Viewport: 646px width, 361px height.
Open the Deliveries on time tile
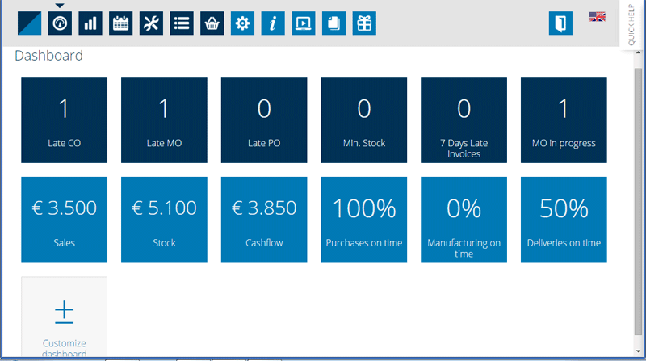(x=564, y=220)
